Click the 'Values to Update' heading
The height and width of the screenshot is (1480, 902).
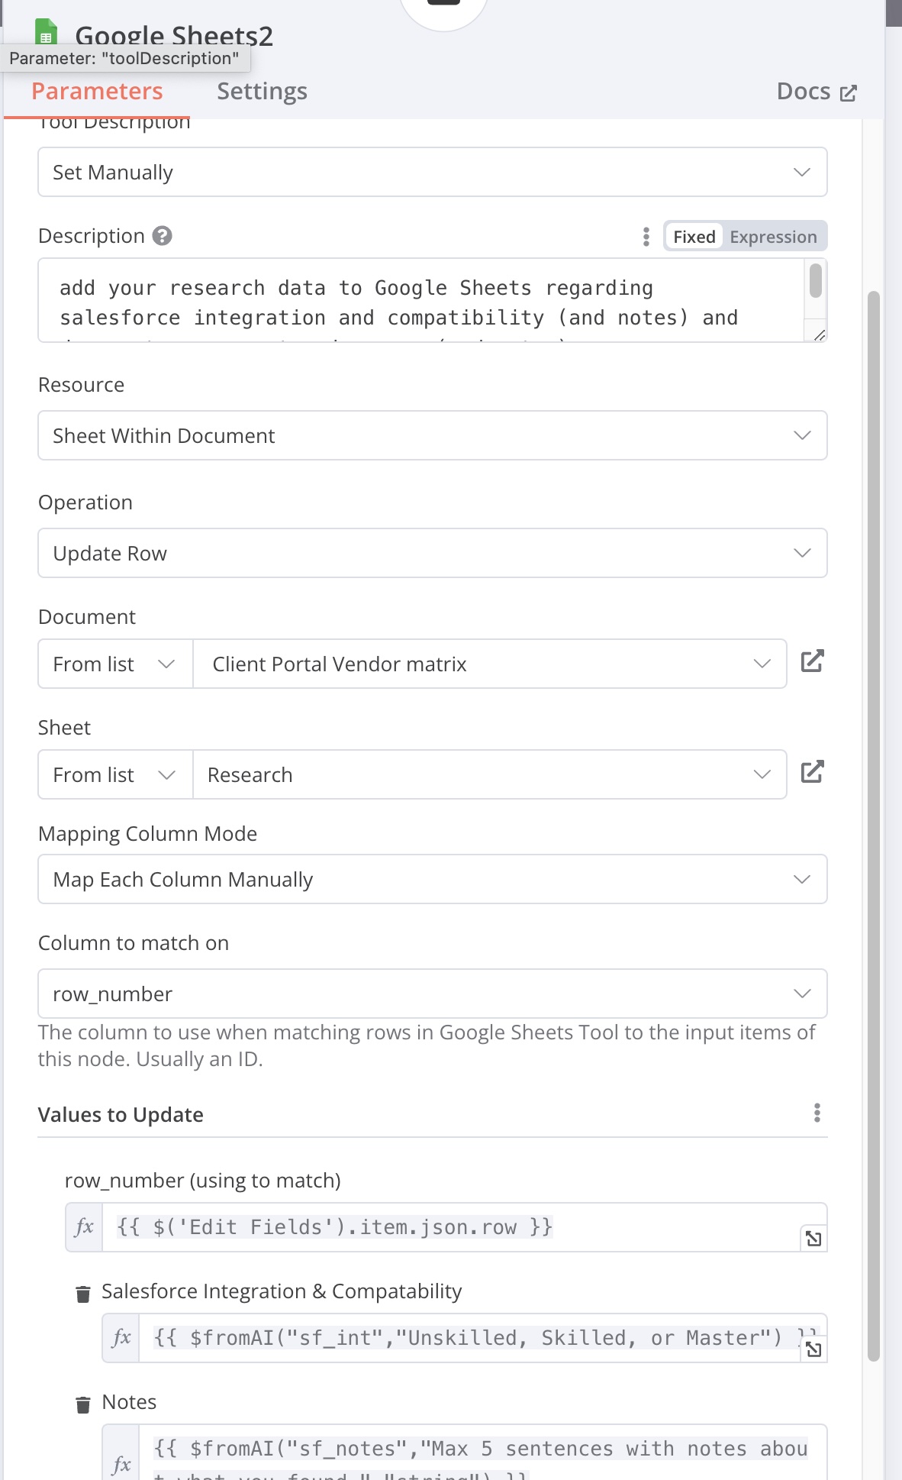click(121, 1115)
